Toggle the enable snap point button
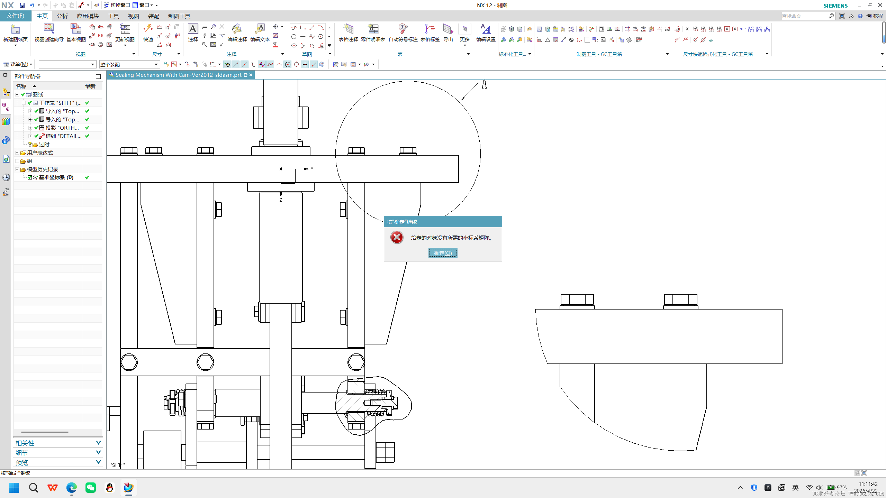Image resolution: width=886 pixels, height=498 pixels. tap(227, 64)
